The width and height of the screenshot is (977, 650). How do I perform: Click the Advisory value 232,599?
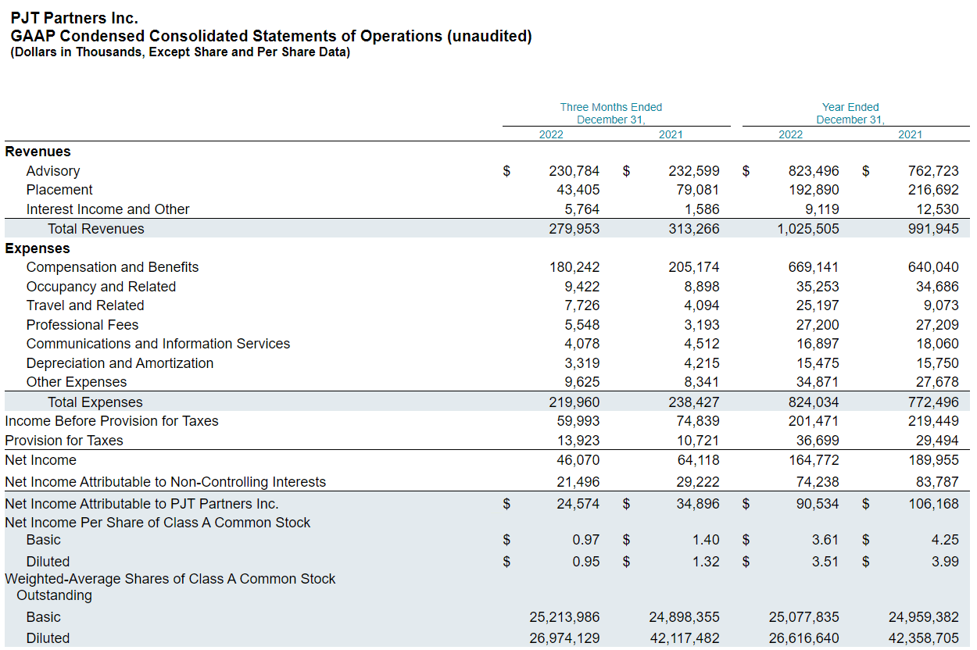pos(694,171)
